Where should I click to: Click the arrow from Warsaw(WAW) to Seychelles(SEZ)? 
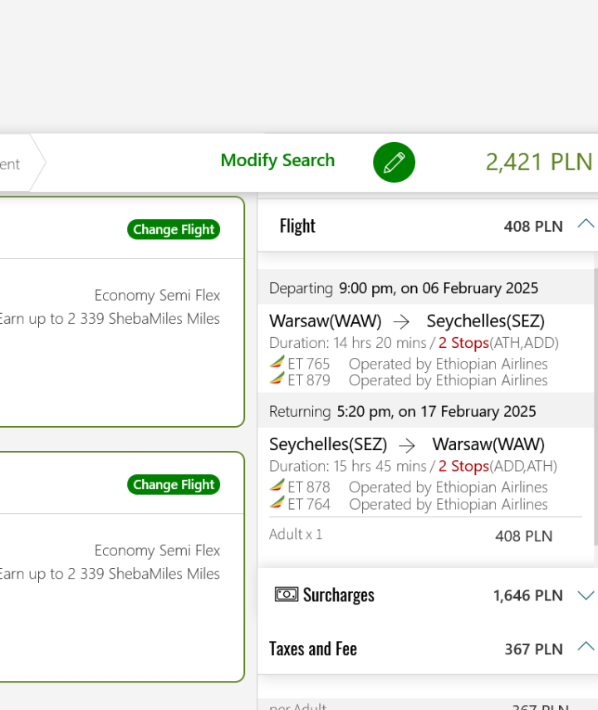coord(401,321)
